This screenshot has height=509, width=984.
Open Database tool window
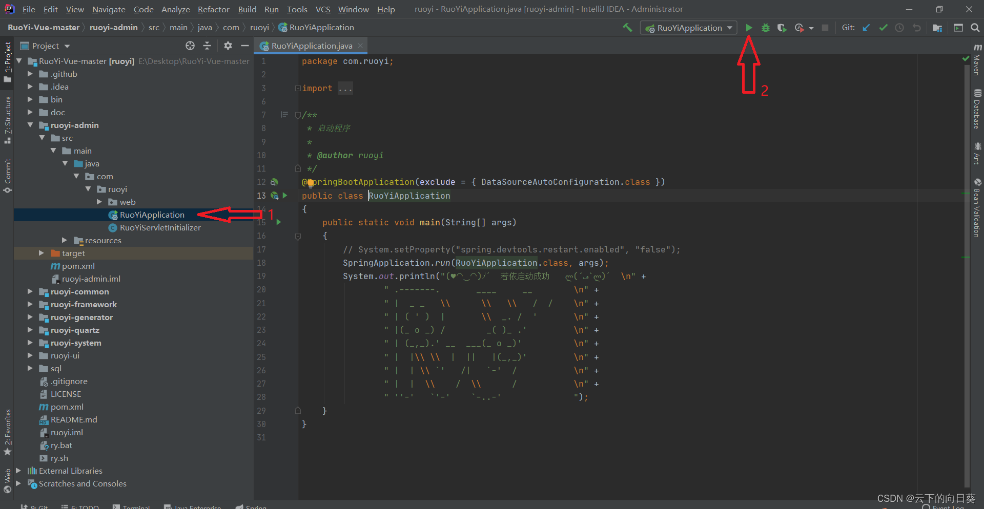click(977, 109)
